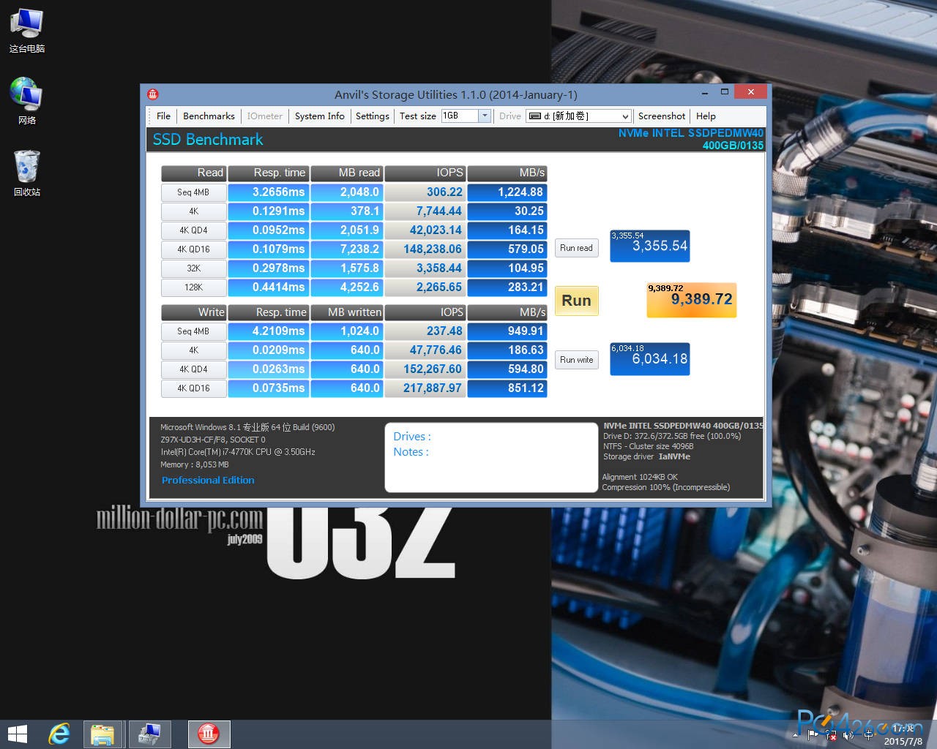Viewport: 937px width, 749px height.
Task: Open the File menu
Action: [163, 116]
